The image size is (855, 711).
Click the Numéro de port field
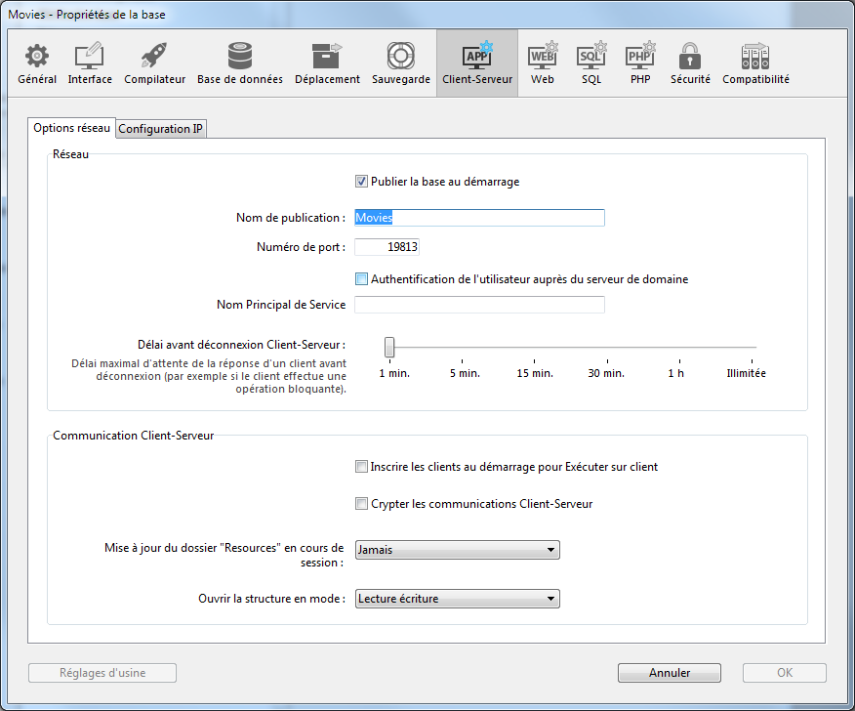tap(387, 247)
